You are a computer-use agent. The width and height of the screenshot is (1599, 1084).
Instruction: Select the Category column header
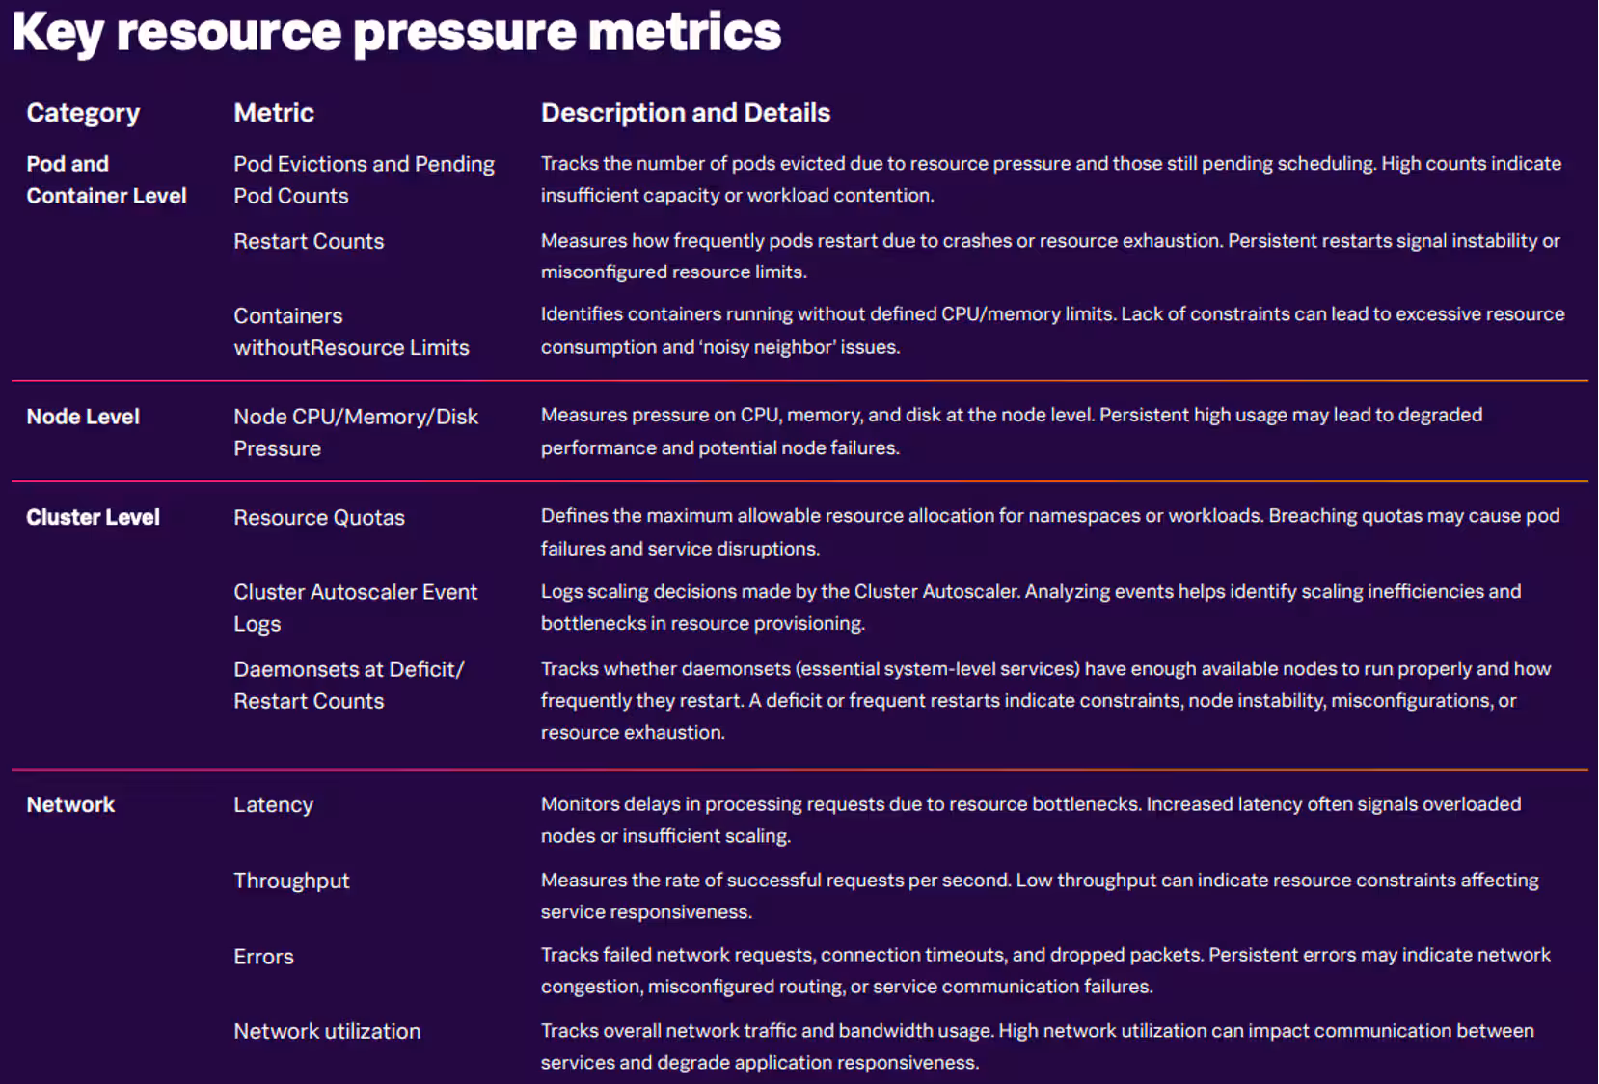(x=83, y=113)
